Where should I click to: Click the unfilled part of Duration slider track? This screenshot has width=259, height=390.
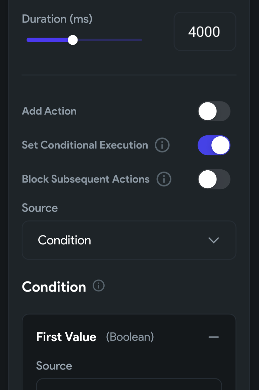[111, 40]
